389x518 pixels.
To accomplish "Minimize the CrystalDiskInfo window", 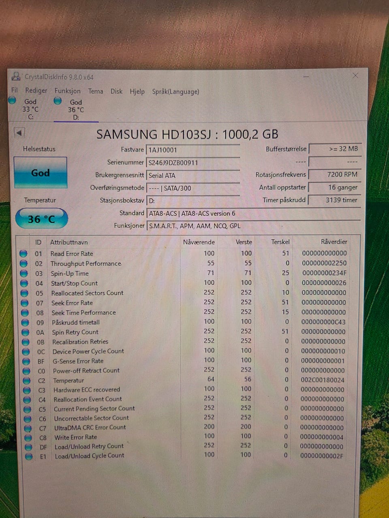I will pyautogui.click(x=306, y=76).
